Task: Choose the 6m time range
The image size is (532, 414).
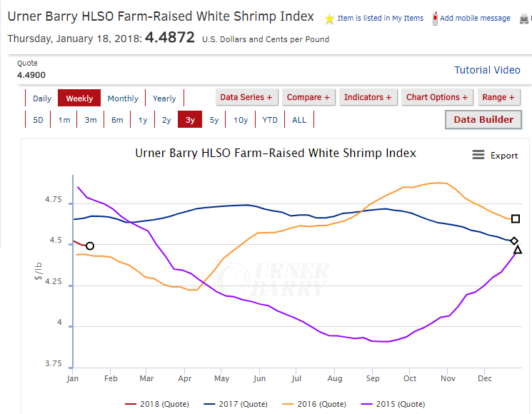Action: tap(117, 120)
